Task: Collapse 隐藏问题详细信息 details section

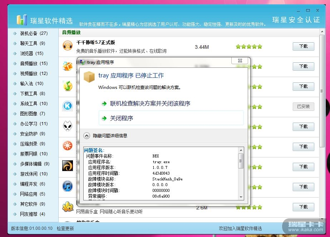Action: tap(87, 136)
